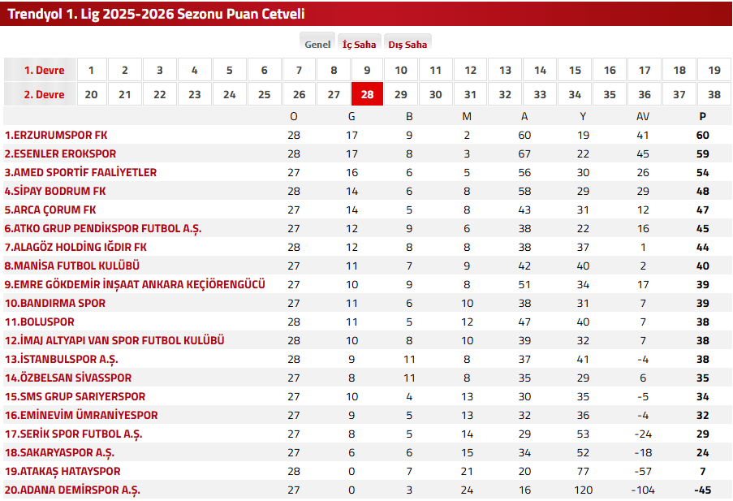Select week 30 of second half

[x=436, y=94]
